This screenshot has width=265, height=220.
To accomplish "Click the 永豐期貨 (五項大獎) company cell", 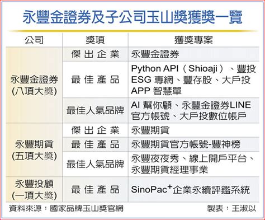I will pyautogui.click(x=34, y=150).
